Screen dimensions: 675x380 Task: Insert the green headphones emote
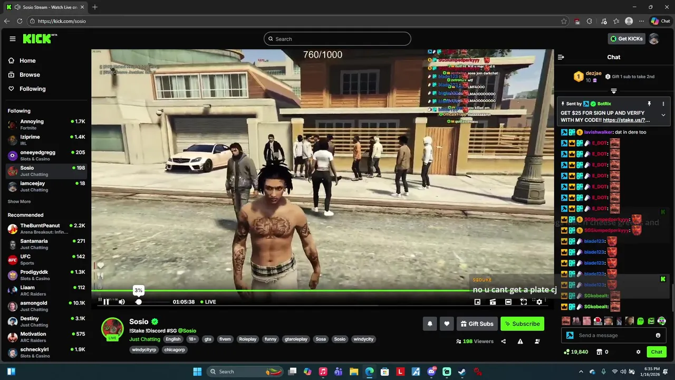[662, 321]
